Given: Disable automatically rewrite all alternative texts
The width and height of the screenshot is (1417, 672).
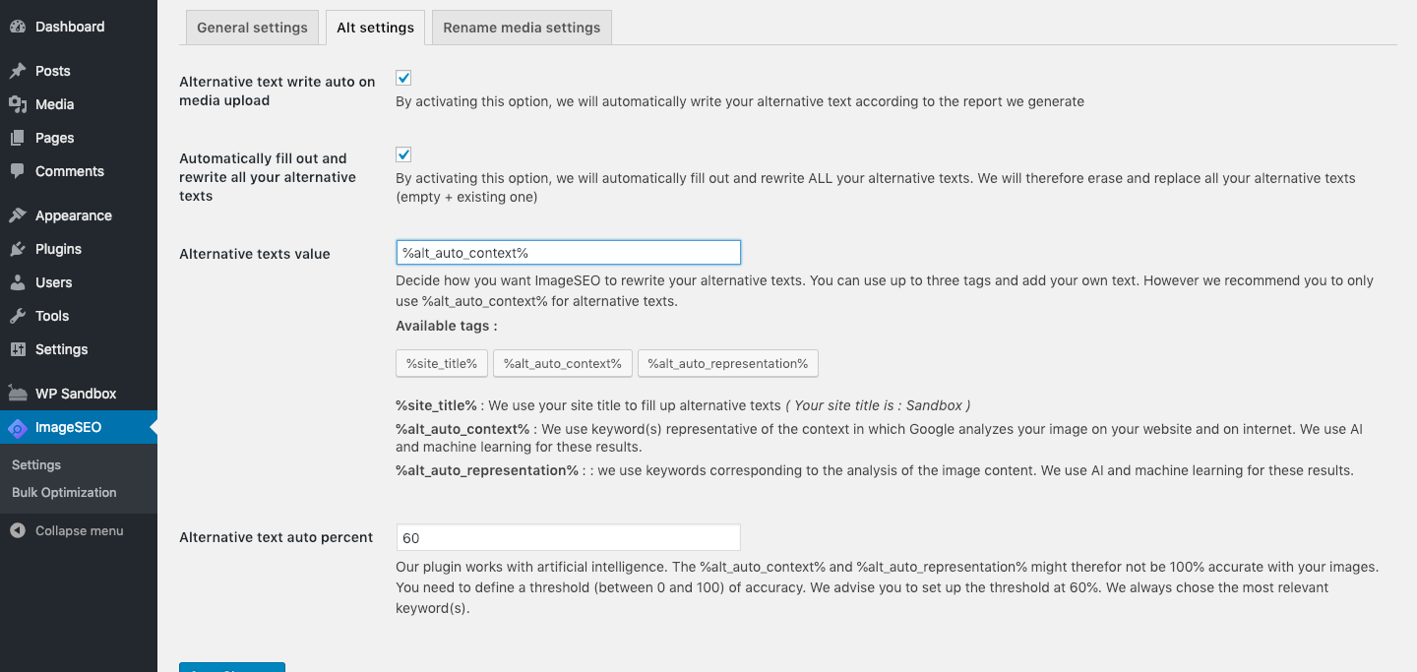Looking at the screenshot, I should tap(403, 154).
